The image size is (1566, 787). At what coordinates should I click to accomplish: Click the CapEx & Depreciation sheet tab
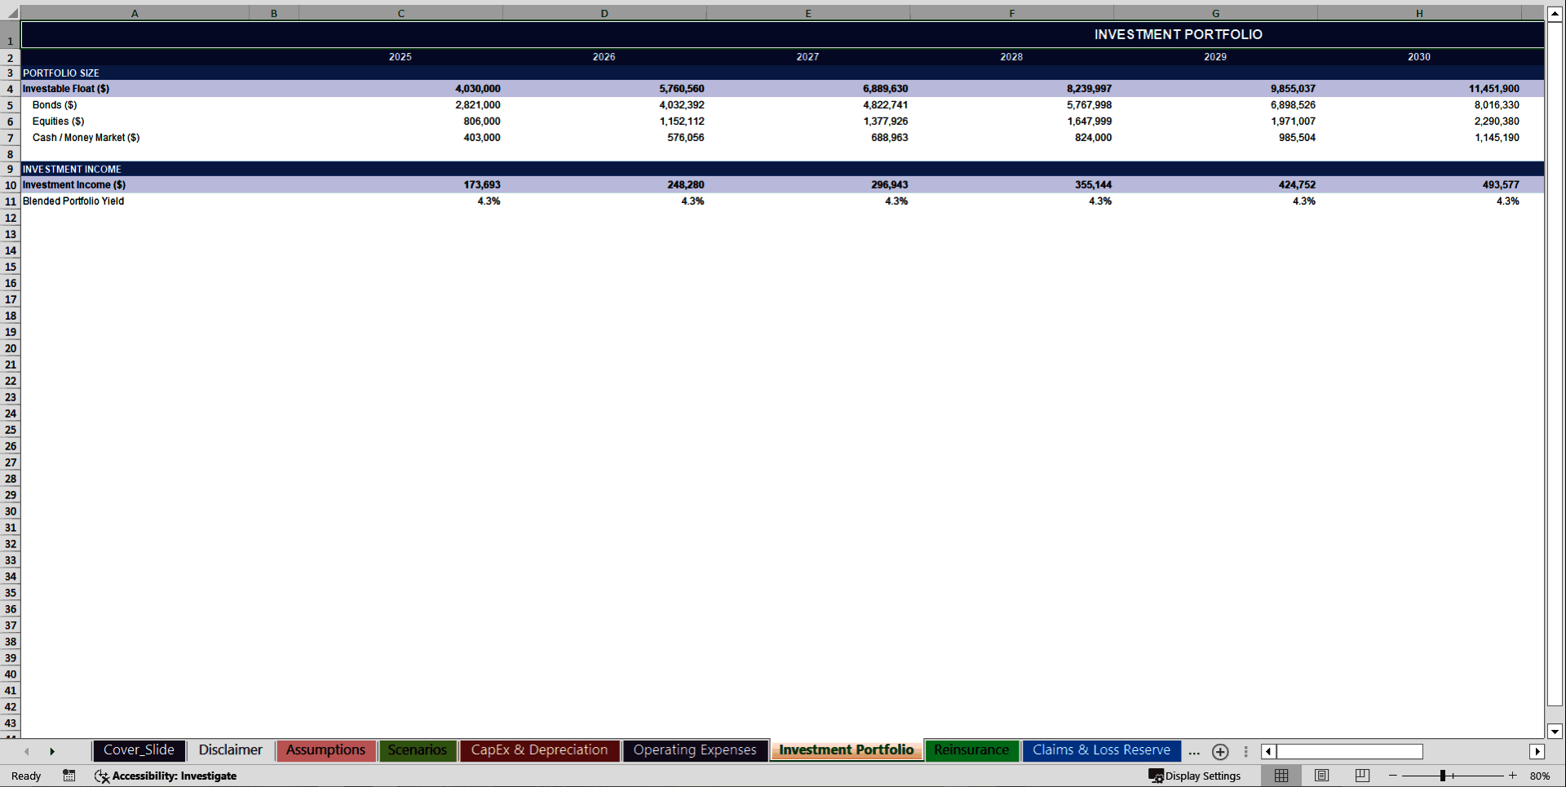539,749
